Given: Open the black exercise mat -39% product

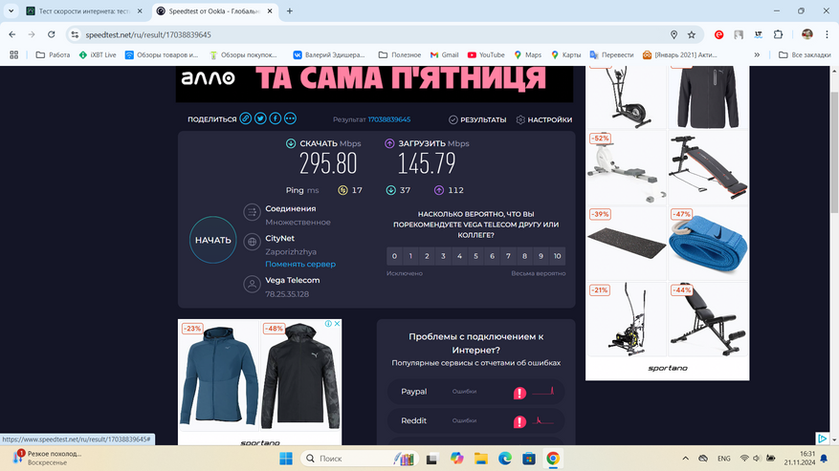Looking at the screenshot, I should click(x=626, y=244).
